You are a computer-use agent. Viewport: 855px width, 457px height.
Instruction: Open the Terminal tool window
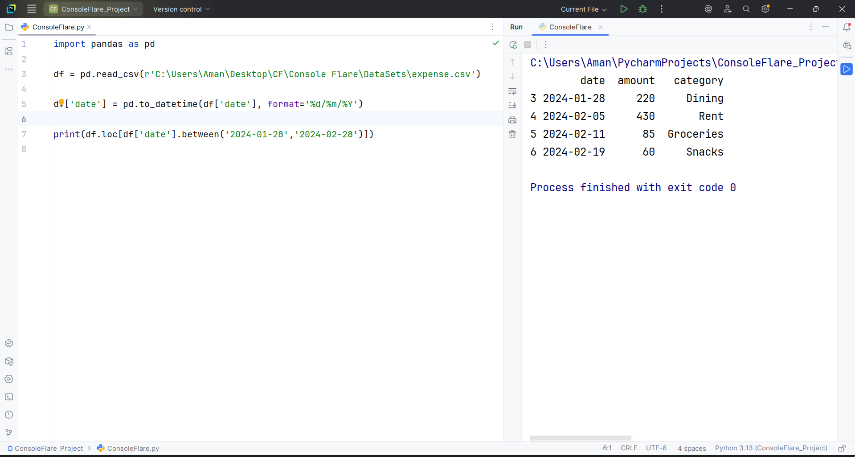(x=9, y=397)
